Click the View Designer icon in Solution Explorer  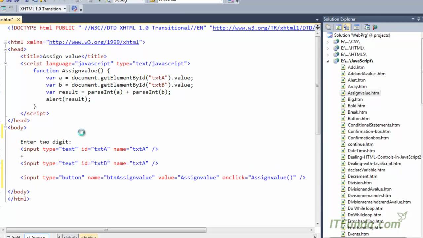pyautogui.click(x=357, y=27)
